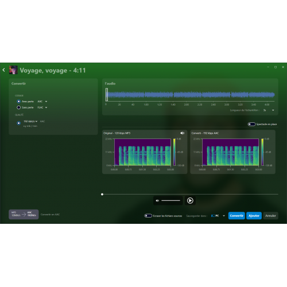Click the speaker icon on Original spectrogram

click(183, 133)
